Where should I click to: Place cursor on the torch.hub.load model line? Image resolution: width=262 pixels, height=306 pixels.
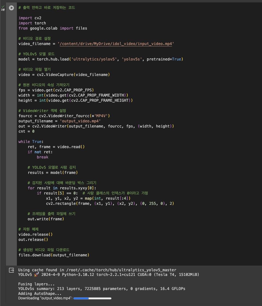click(x=101, y=59)
